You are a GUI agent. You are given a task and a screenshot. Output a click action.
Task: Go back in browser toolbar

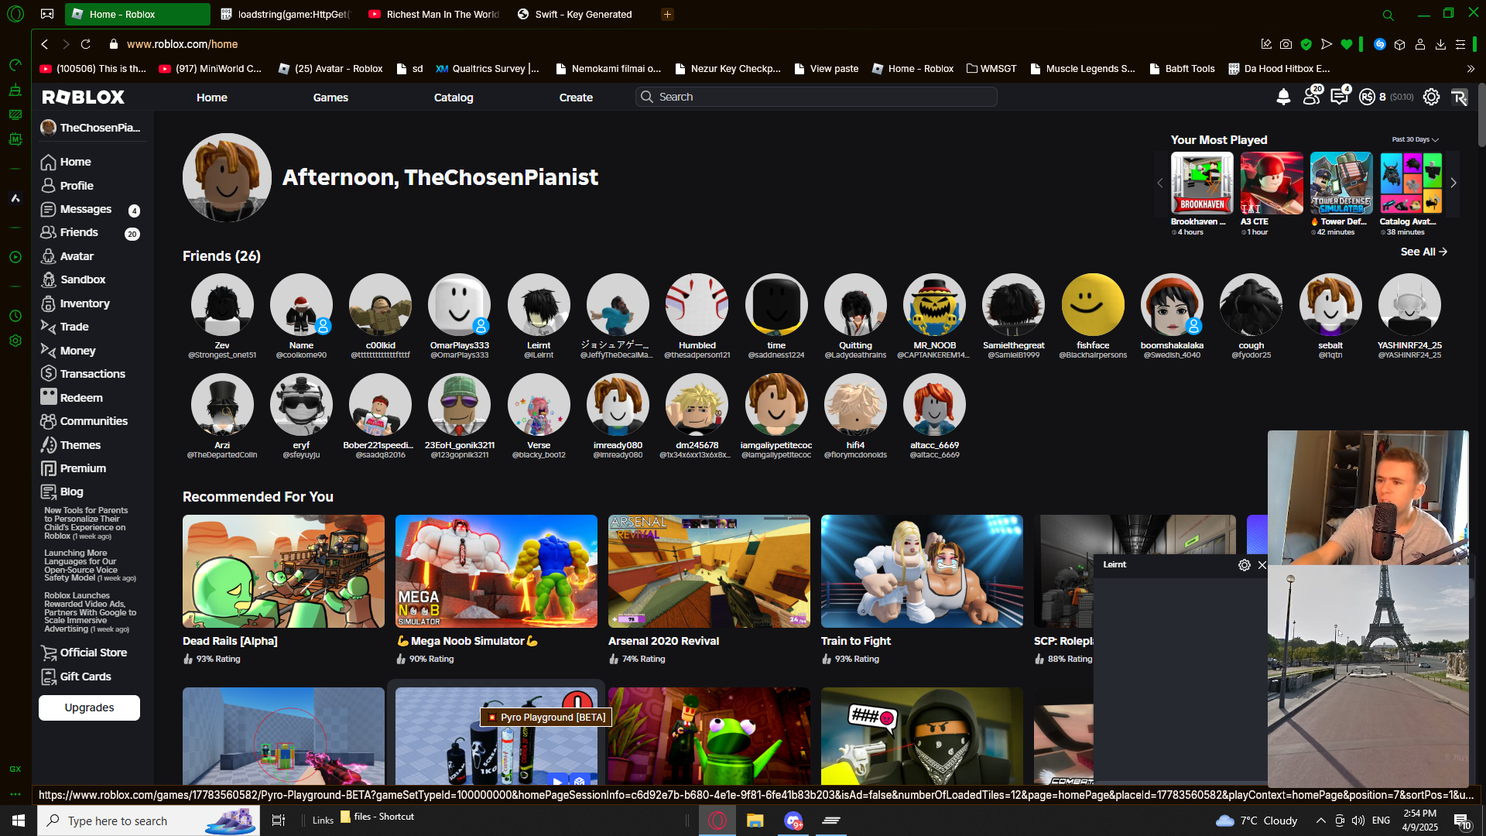click(45, 44)
